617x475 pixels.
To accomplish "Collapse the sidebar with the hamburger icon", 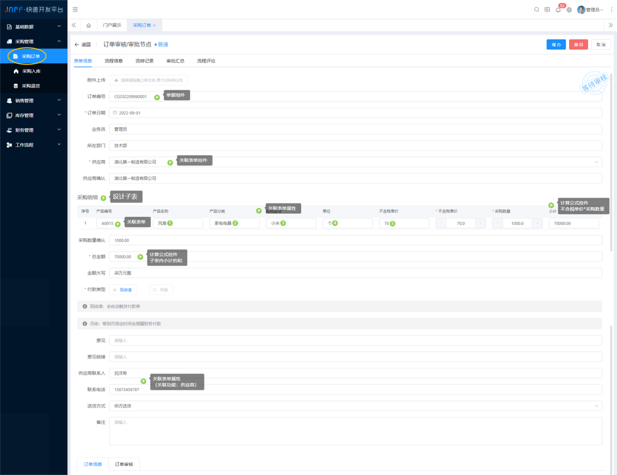I will [75, 10].
